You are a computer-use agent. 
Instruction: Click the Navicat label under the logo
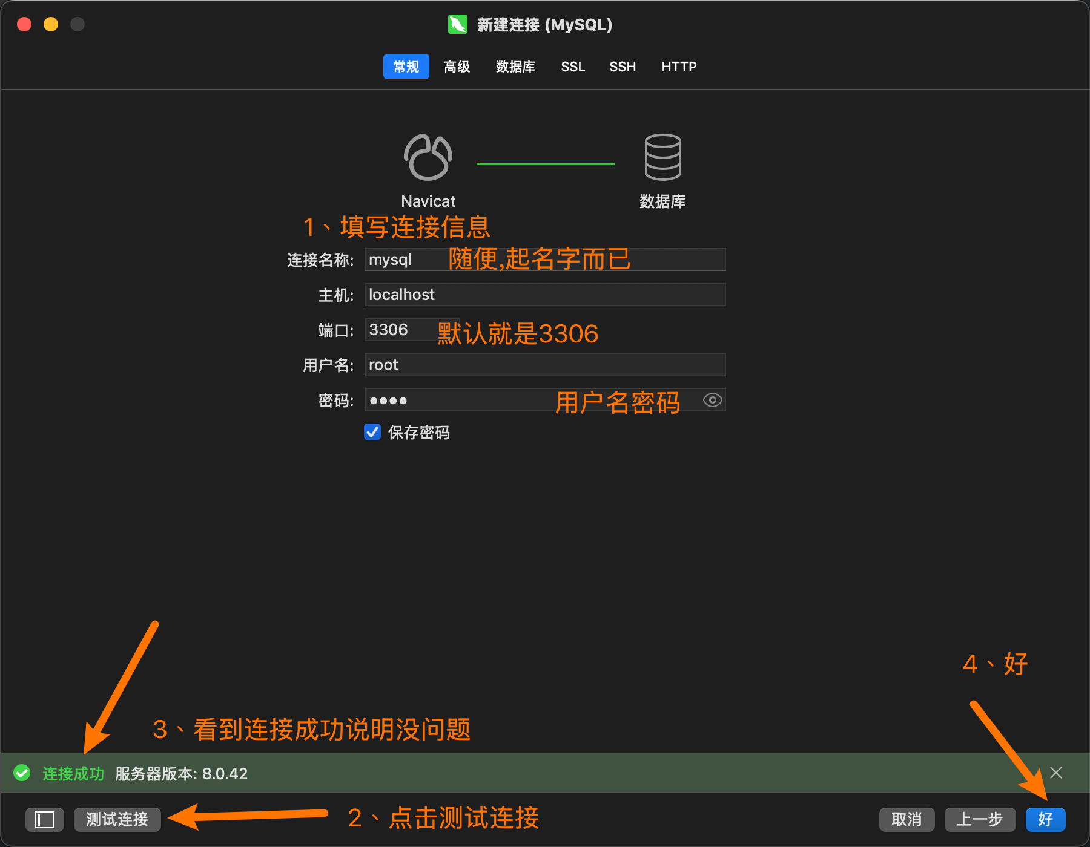[x=428, y=201]
